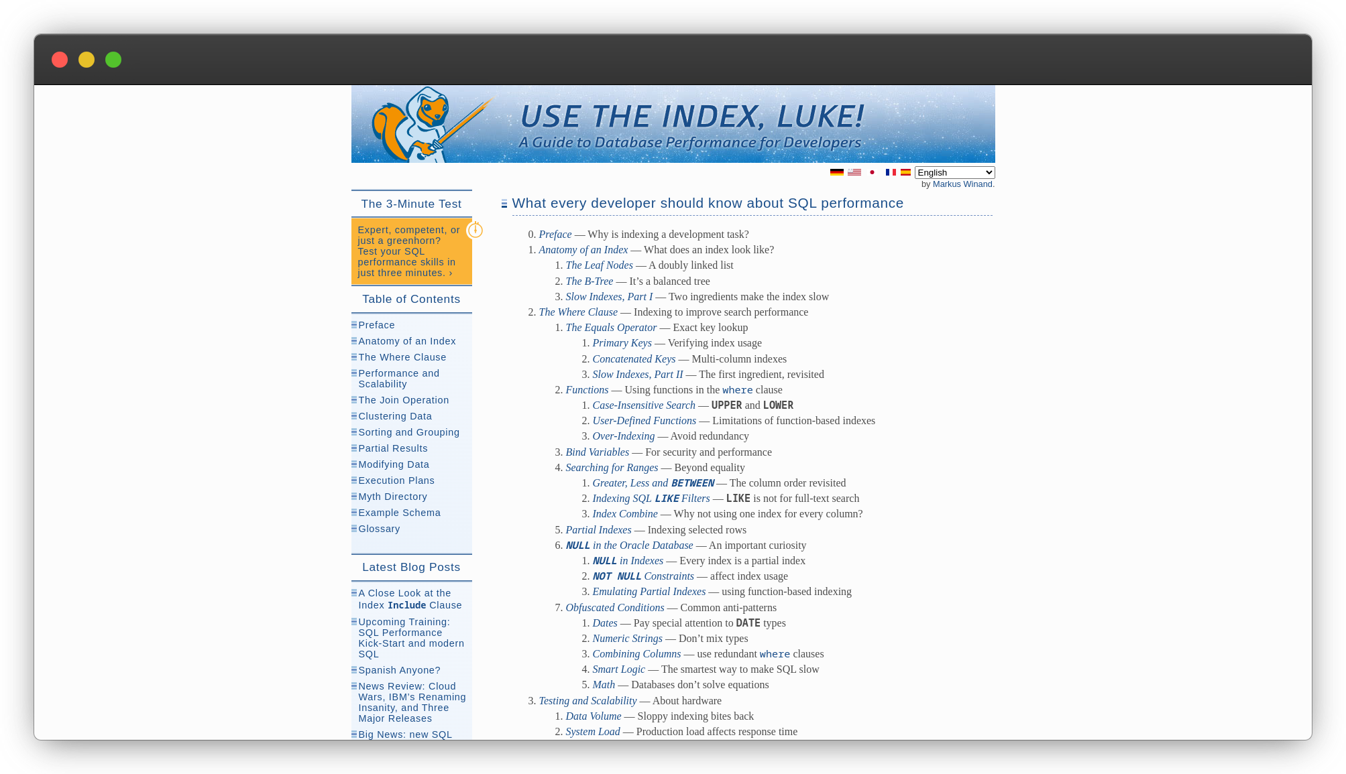Click the section anchor icon next to Preface

[x=353, y=323]
